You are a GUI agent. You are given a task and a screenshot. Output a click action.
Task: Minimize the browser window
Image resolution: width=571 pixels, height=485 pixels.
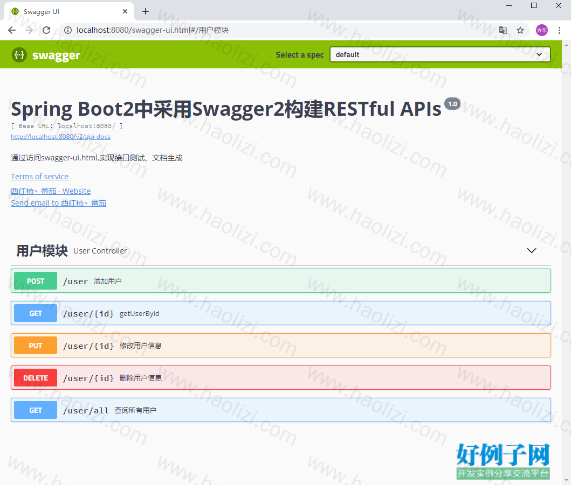pos(509,5)
